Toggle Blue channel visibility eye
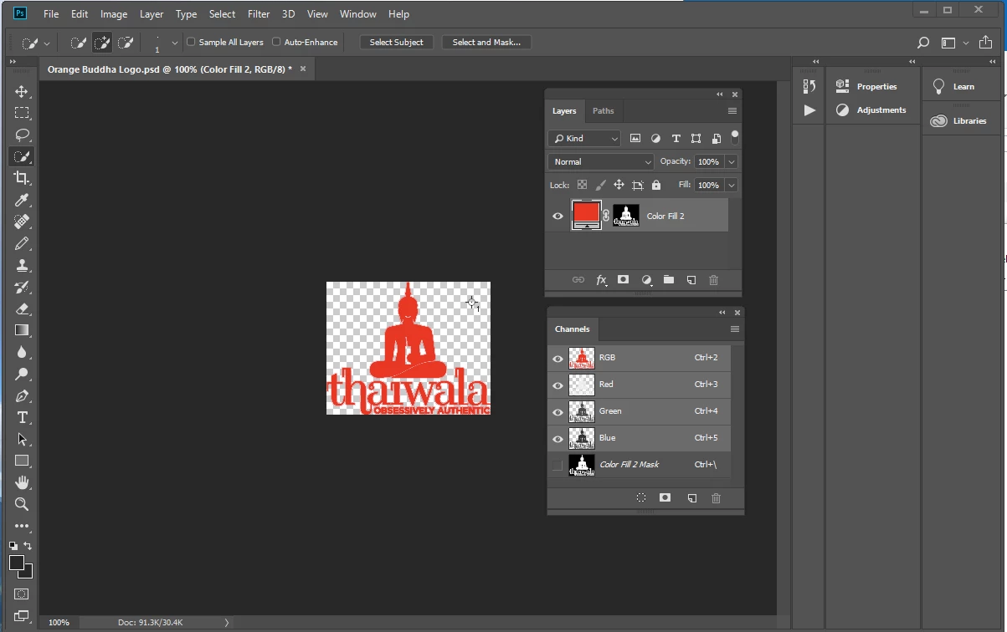 557,438
